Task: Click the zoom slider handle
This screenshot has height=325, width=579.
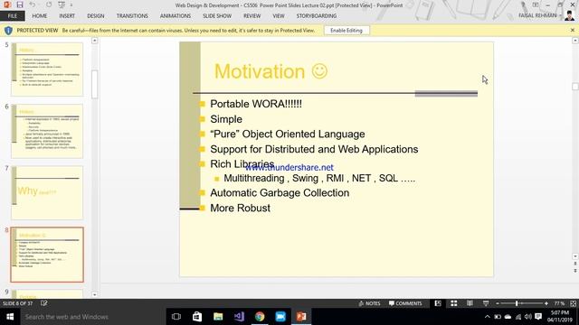Action: click(x=517, y=303)
